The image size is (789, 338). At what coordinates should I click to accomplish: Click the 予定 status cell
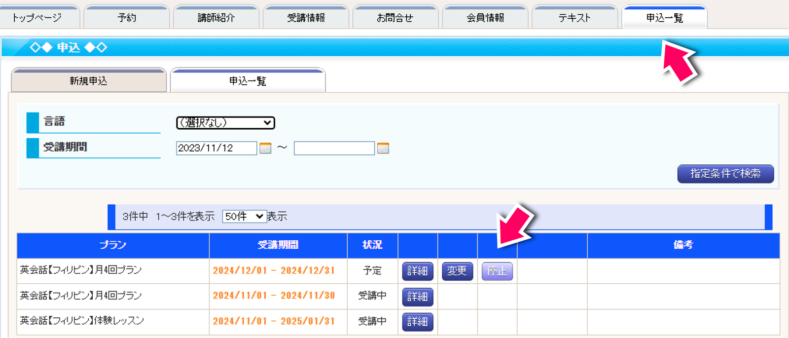(372, 270)
